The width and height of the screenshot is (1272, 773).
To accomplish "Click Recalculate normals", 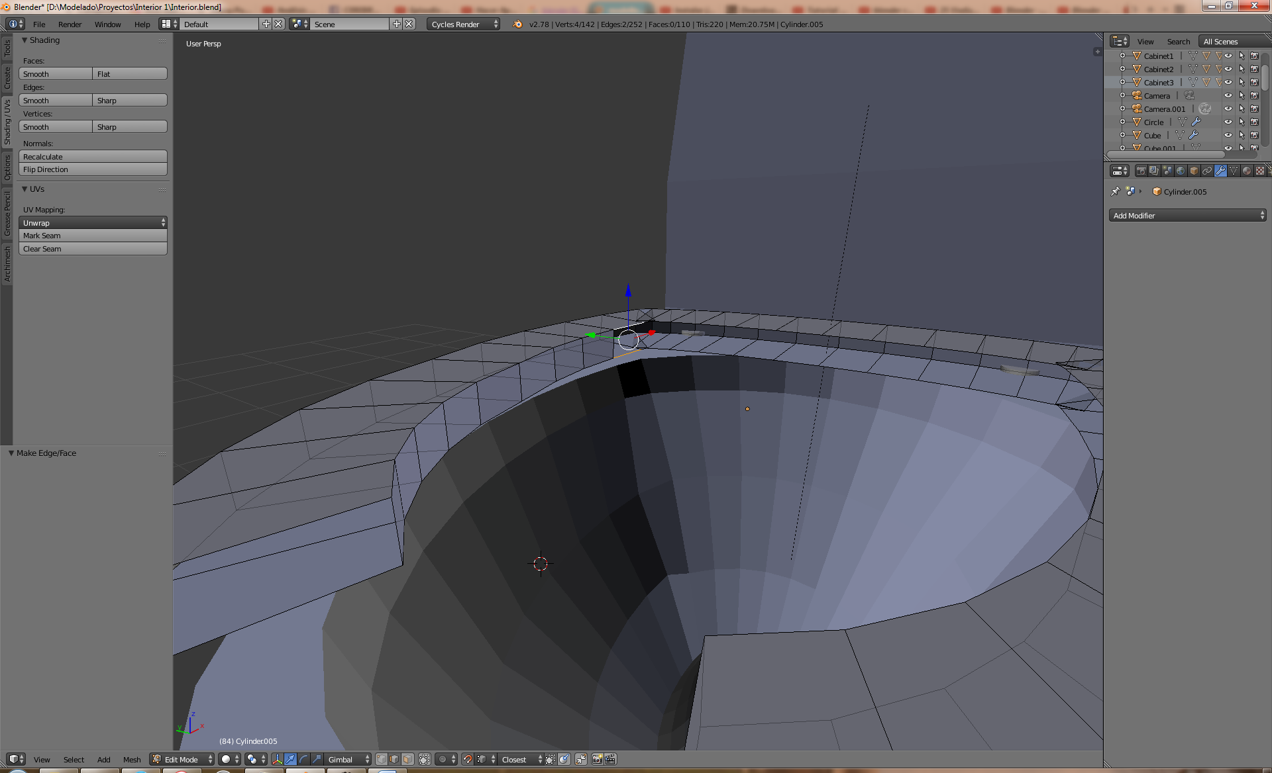I will click(93, 156).
